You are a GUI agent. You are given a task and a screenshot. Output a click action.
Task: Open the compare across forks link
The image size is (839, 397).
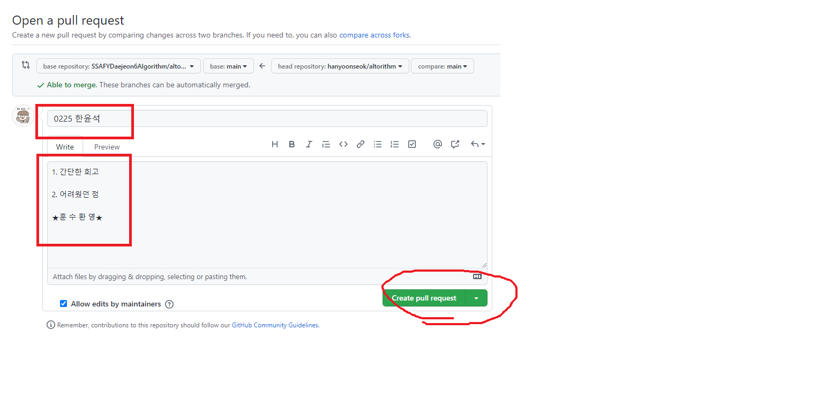pos(374,35)
